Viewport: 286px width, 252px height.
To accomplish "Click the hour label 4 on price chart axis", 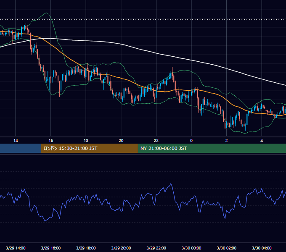I will pos(262,141).
